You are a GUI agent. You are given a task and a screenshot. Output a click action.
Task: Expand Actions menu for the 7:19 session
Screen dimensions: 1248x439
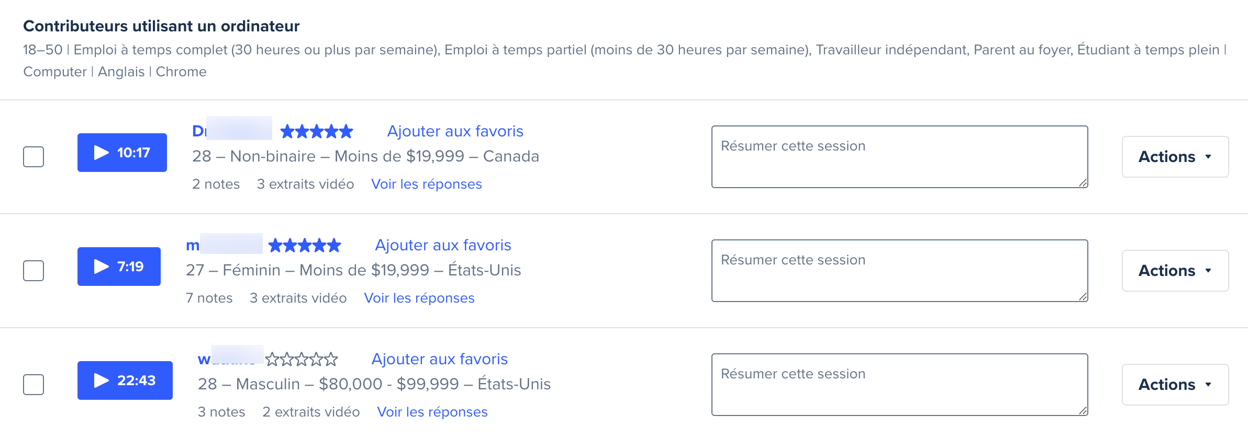(x=1175, y=271)
